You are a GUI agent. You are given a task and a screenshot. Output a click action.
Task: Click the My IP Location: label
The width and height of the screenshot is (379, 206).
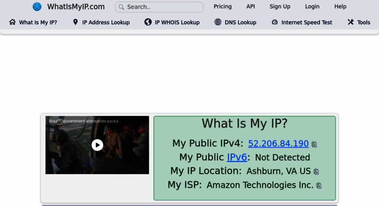[206, 171]
